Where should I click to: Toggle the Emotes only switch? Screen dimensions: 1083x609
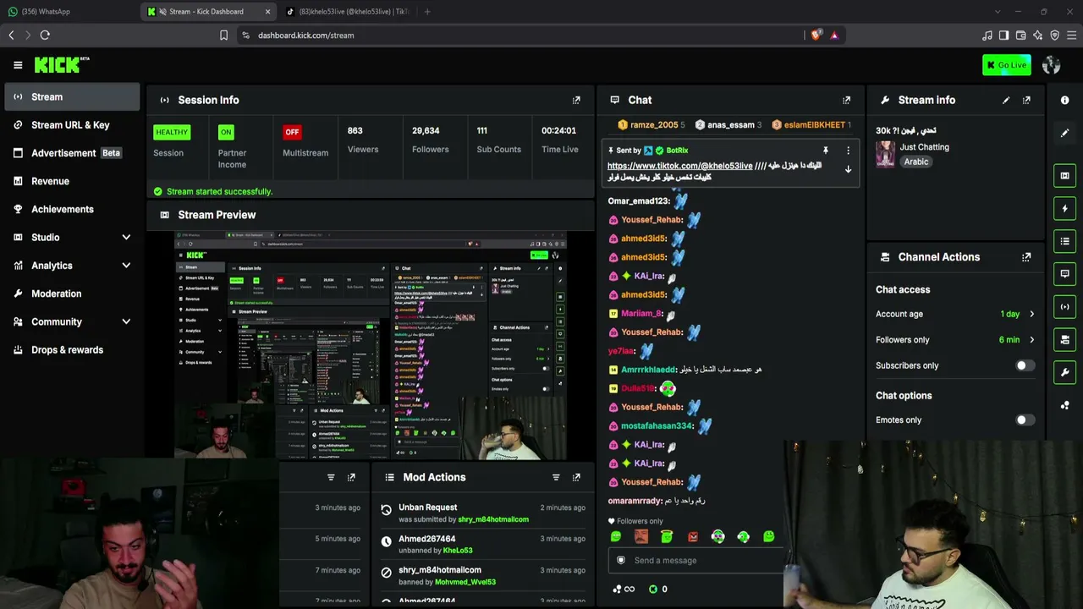1025,420
